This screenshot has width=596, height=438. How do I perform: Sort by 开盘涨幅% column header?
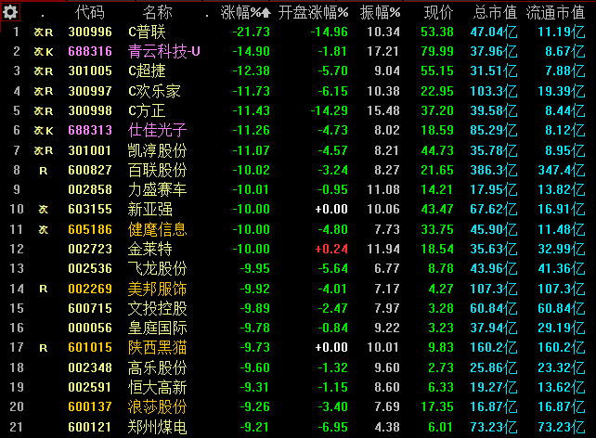coord(313,13)
